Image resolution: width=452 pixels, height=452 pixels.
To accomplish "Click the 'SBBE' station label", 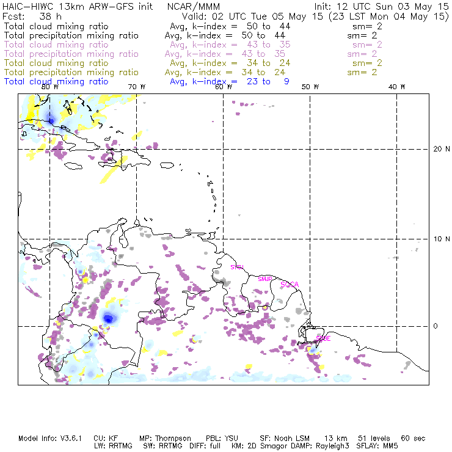I will (323, 338).
